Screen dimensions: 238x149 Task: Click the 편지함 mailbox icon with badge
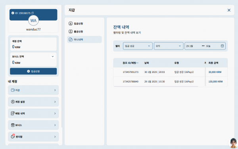[x=13, y=136]
